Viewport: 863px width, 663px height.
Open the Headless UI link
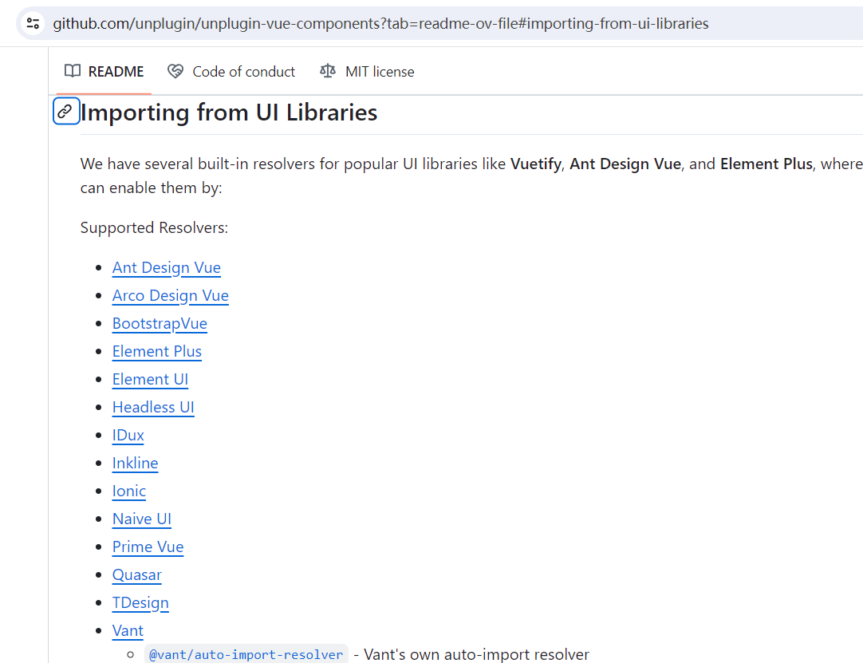point(153,408)
